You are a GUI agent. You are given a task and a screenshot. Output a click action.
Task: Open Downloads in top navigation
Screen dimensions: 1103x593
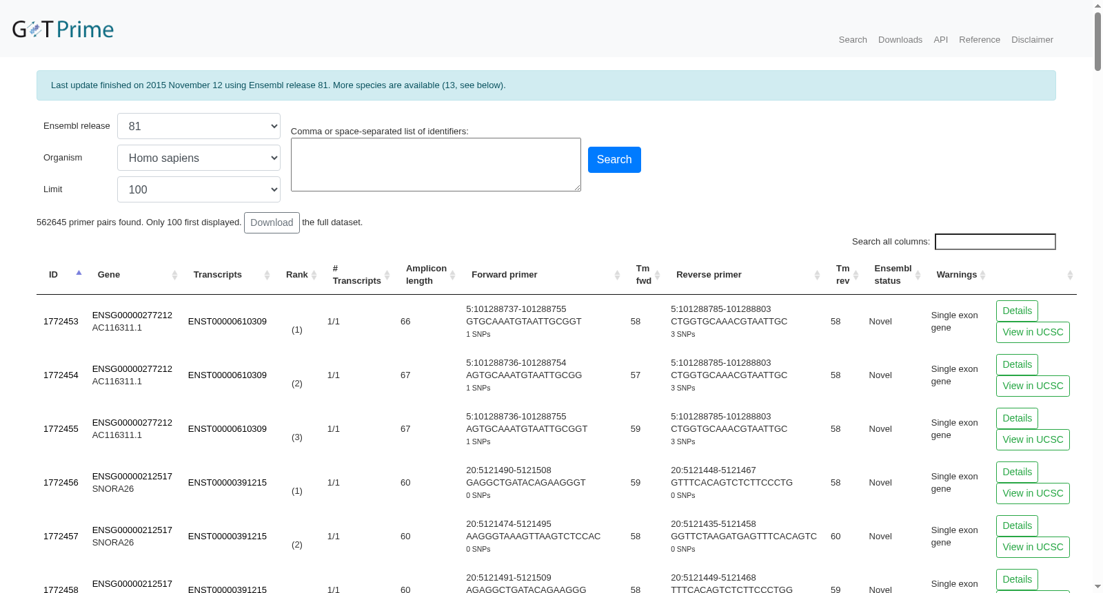click(x=900, y=40)
